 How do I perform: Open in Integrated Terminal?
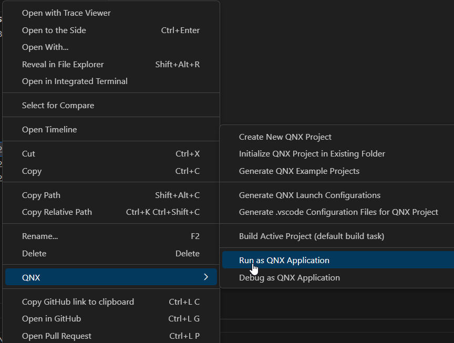tap(111, 81)
